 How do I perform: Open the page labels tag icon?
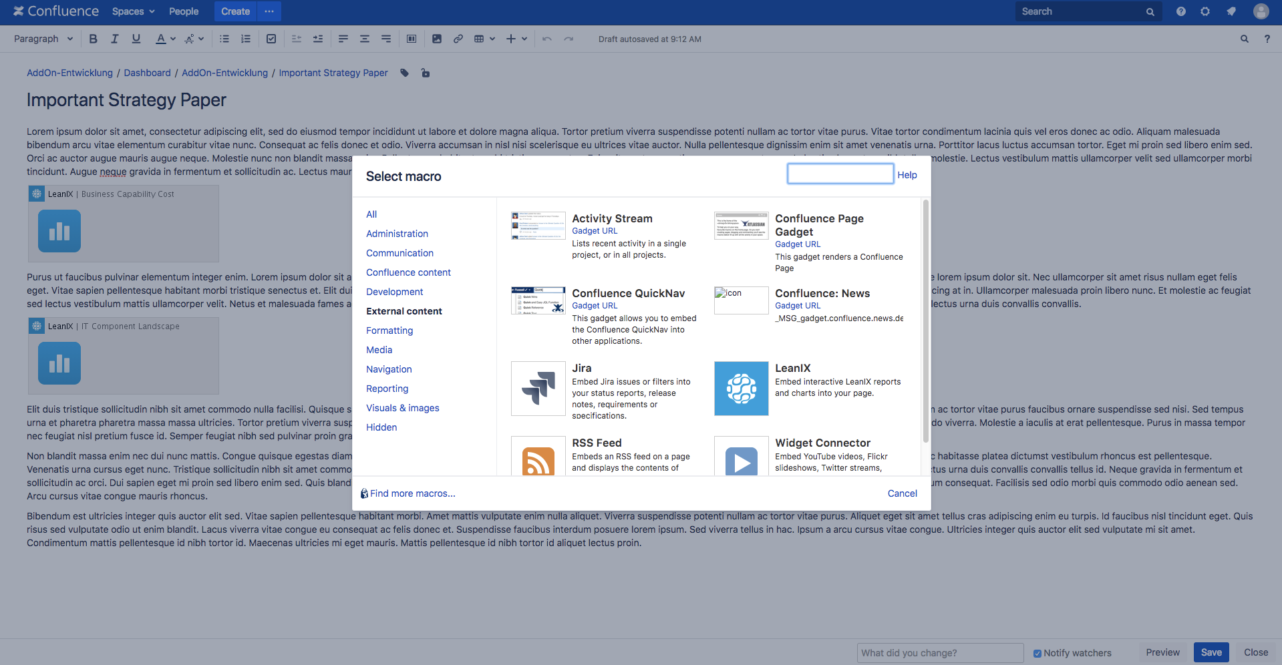click(x=404, y=73)
